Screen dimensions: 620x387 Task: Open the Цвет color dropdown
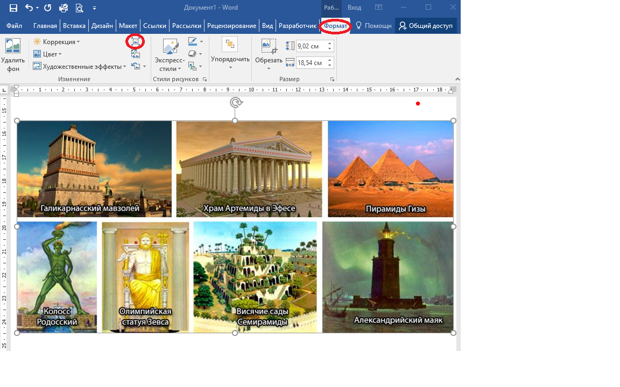tap(47, 54)
